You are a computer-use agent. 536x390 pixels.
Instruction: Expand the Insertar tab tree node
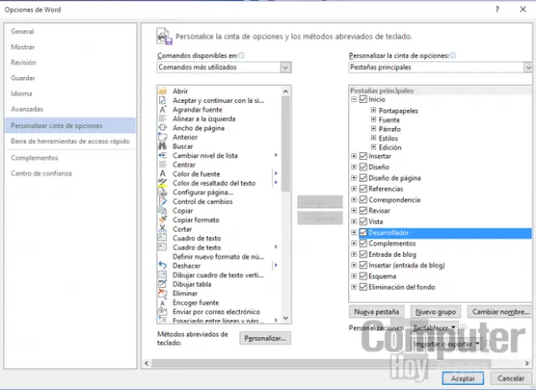click(354, 157)
